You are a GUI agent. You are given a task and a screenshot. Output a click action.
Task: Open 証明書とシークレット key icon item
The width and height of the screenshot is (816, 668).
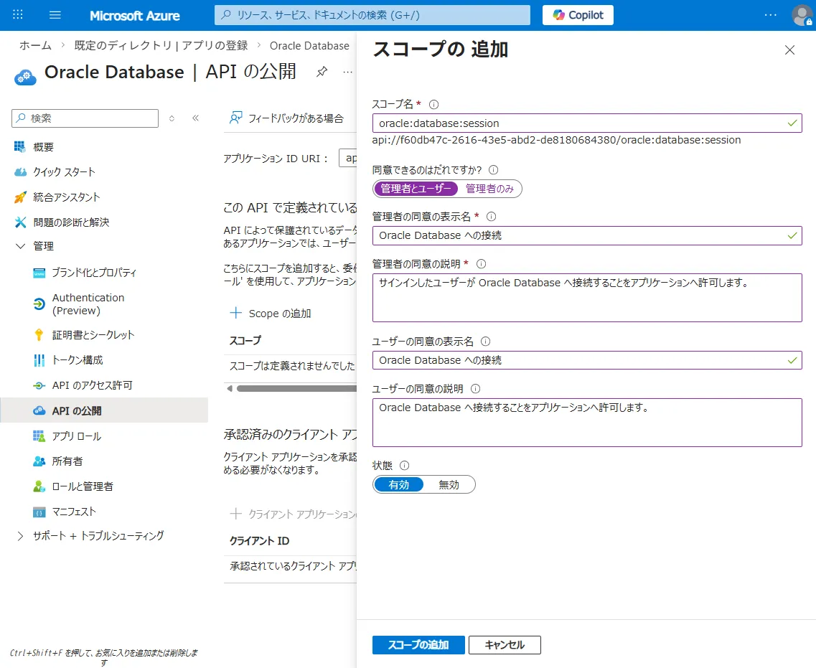pos(93,335)
